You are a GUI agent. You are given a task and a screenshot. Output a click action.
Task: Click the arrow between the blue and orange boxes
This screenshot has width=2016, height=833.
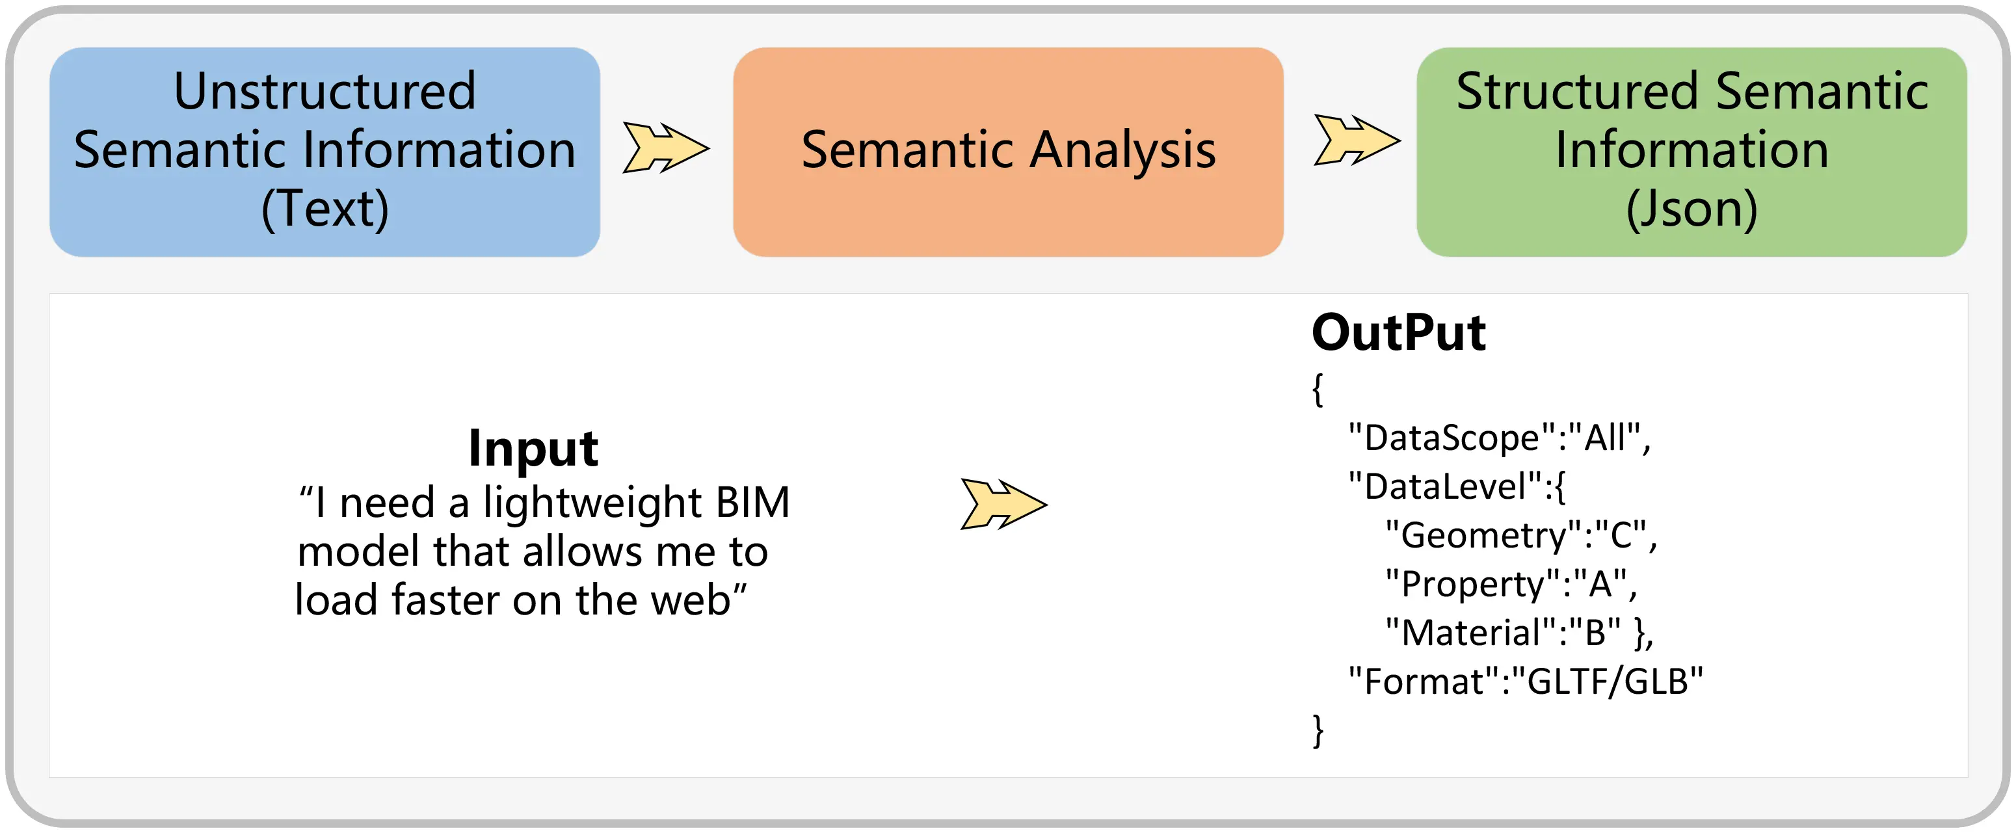[x=665, y=147]
